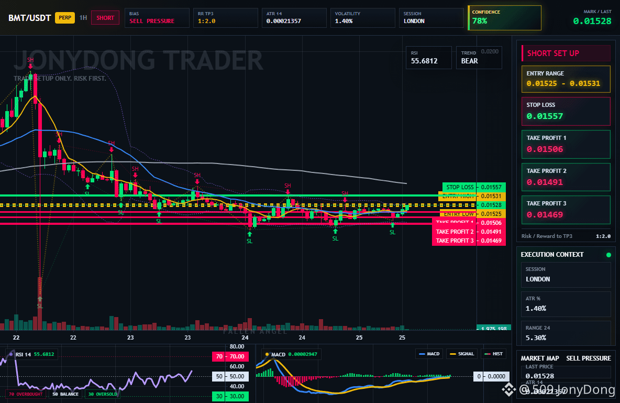Select the Entry Range 0.01525 - 0.01531 card

click(566, 79)
